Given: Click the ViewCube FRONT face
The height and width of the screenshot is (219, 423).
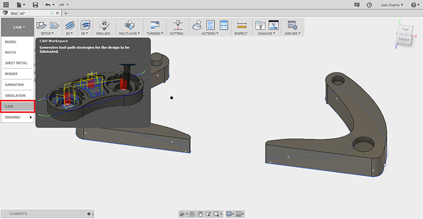Looking at the screenshot, I should pyautogui.click(x=404, y=40).
